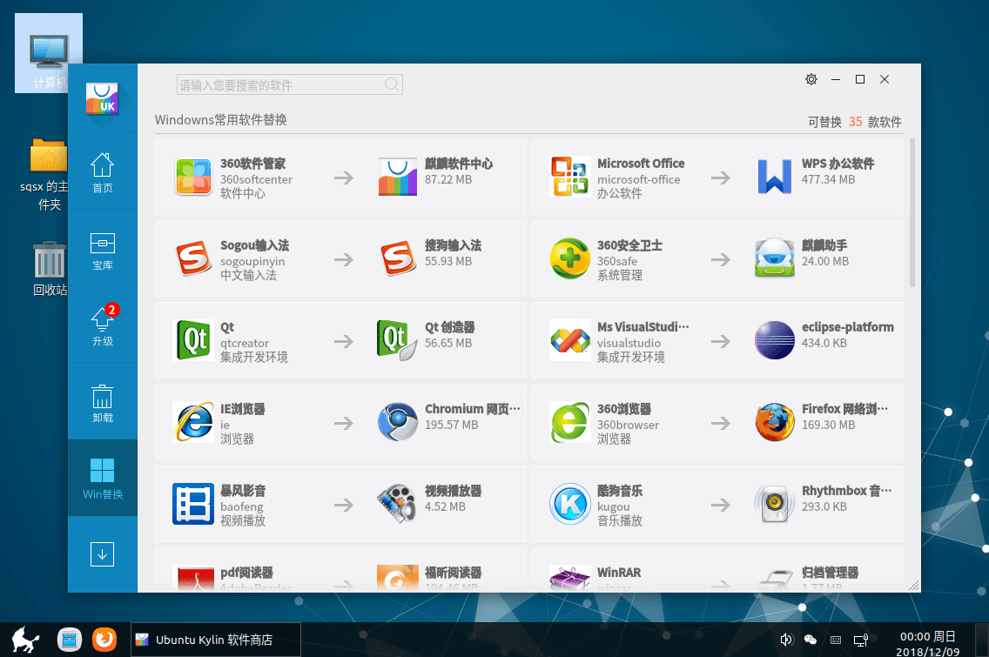Select the 麒麟软件中心 title text

459,164
